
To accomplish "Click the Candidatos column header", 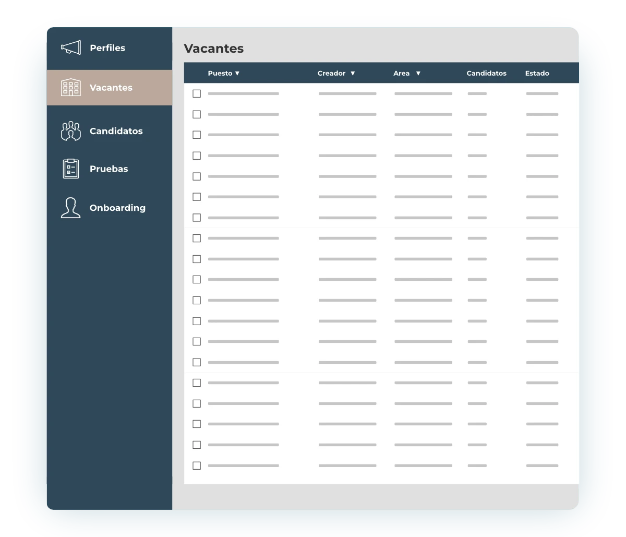I will [x=486, y=74].
